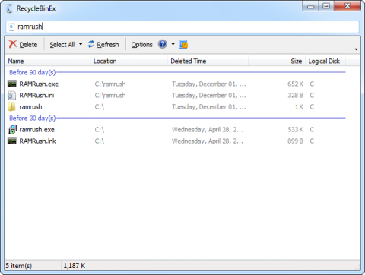365x275 pixels.
Task: Click the 899 B size value
Action: 295,141
